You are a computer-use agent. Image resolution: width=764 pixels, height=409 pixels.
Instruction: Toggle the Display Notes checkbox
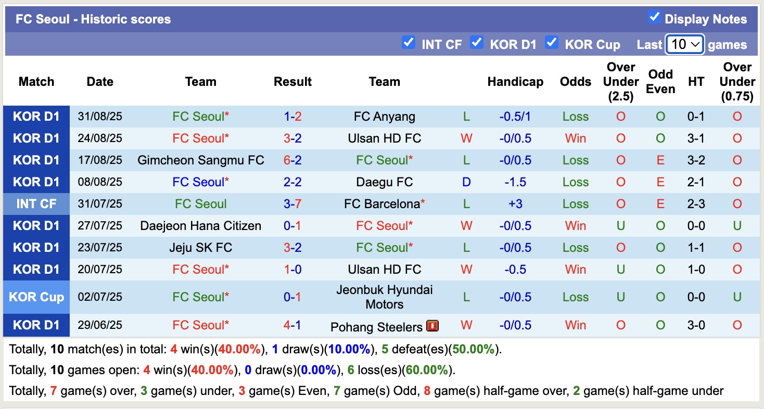[x=654, y=17]
